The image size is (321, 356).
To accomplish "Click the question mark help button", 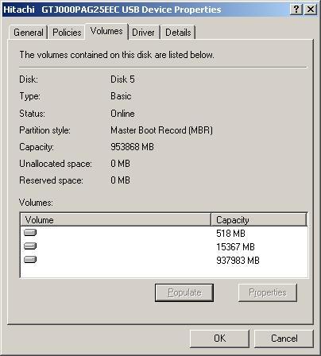I will pos(296,10).
